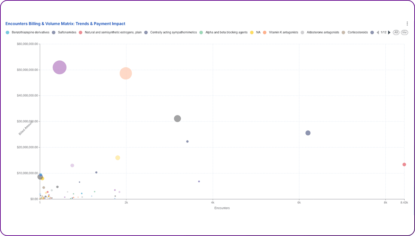This screenshot has width=415, height=236.
Task: Open the chart's three-dot options menu
Action: (407, 24)
